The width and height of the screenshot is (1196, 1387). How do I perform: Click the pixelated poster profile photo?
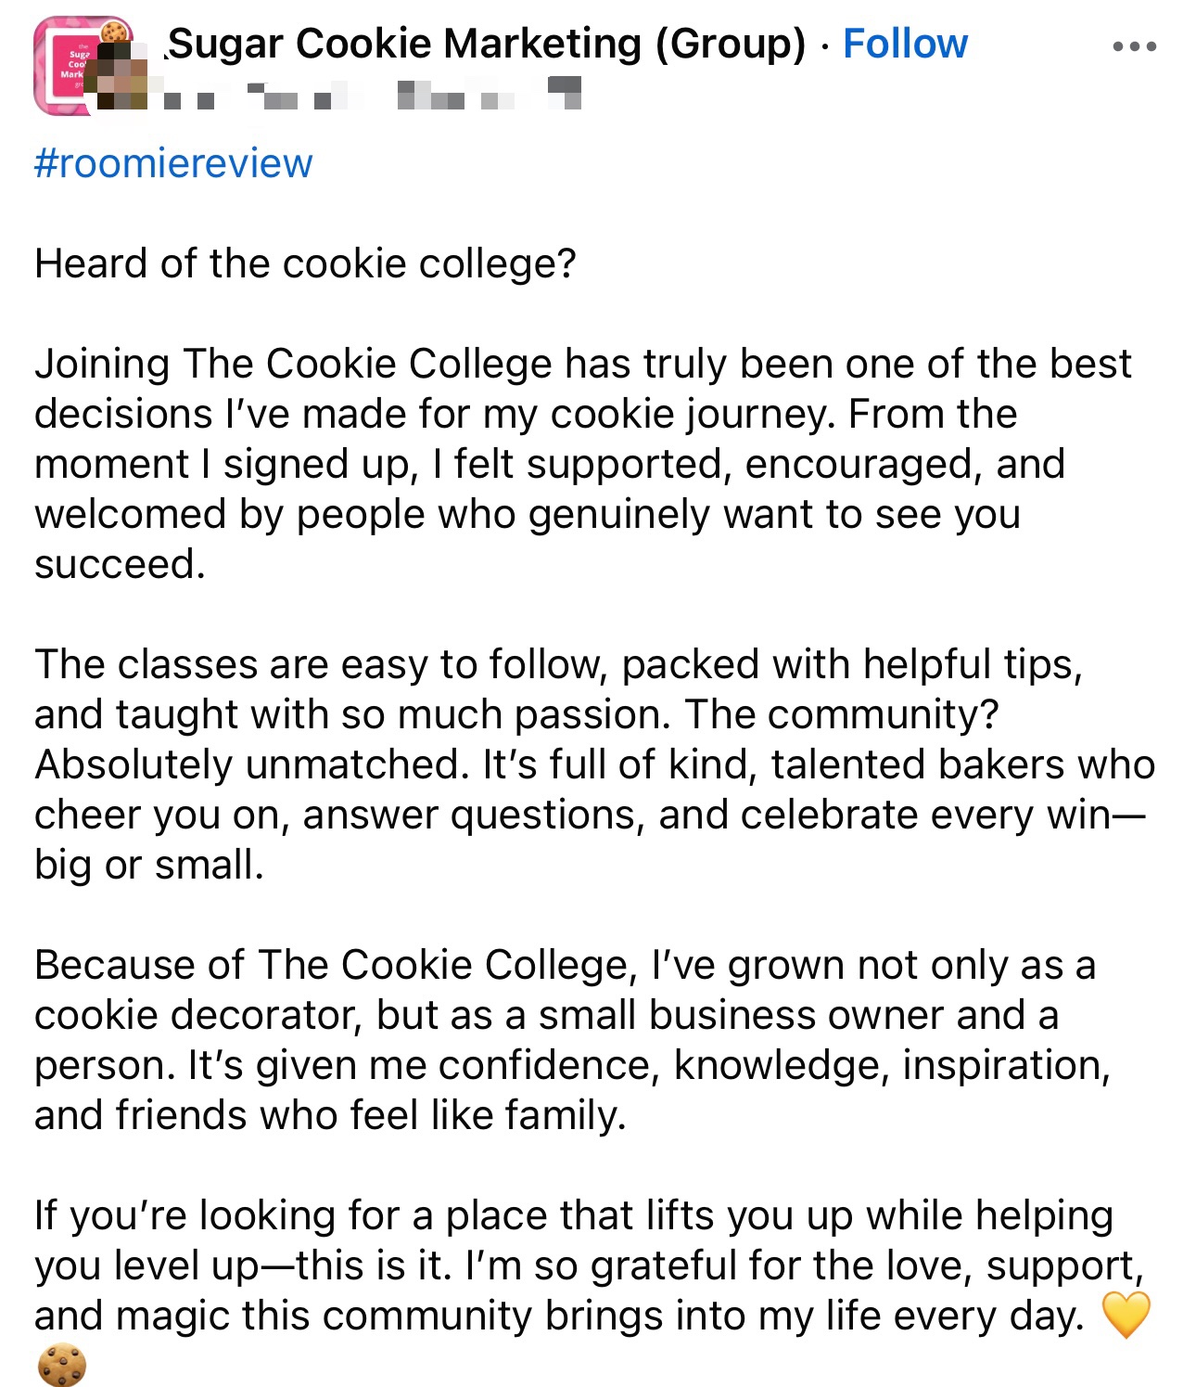coord(120,77)
